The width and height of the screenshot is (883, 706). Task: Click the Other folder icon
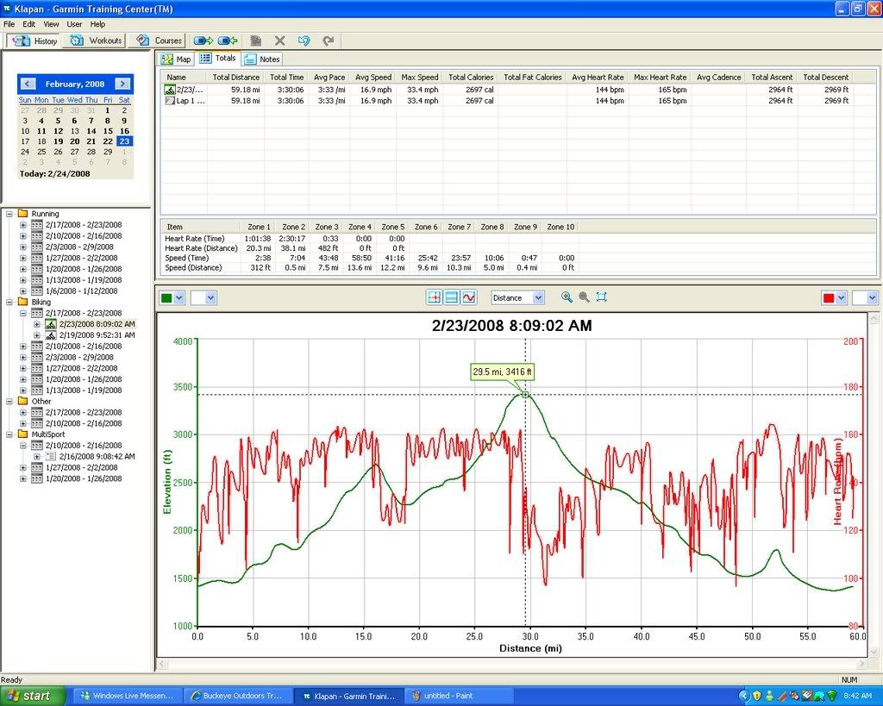pos(23,402)
